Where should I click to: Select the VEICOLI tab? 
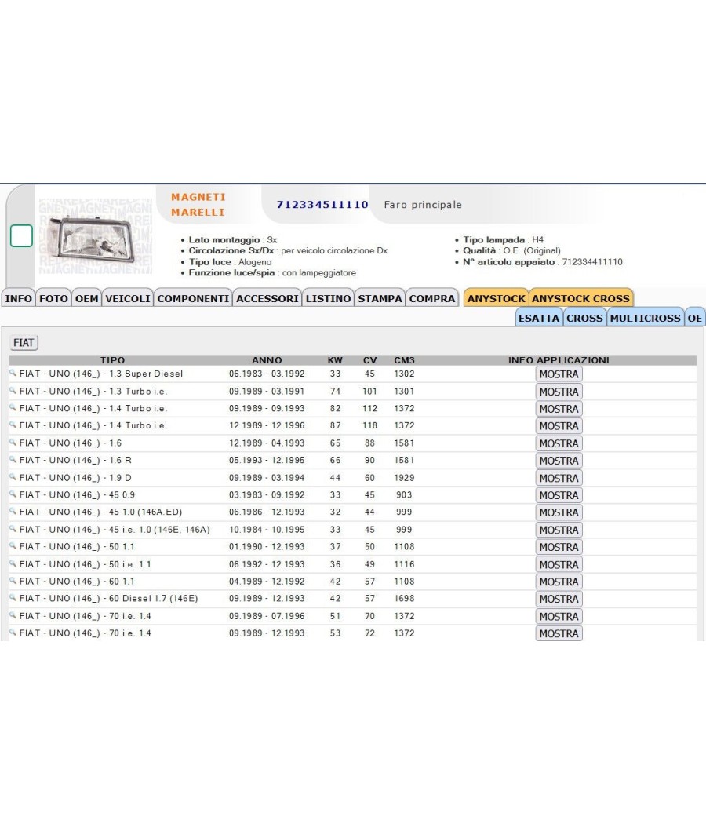pos(128,298)
